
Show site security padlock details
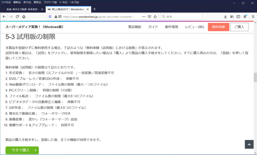56,17
